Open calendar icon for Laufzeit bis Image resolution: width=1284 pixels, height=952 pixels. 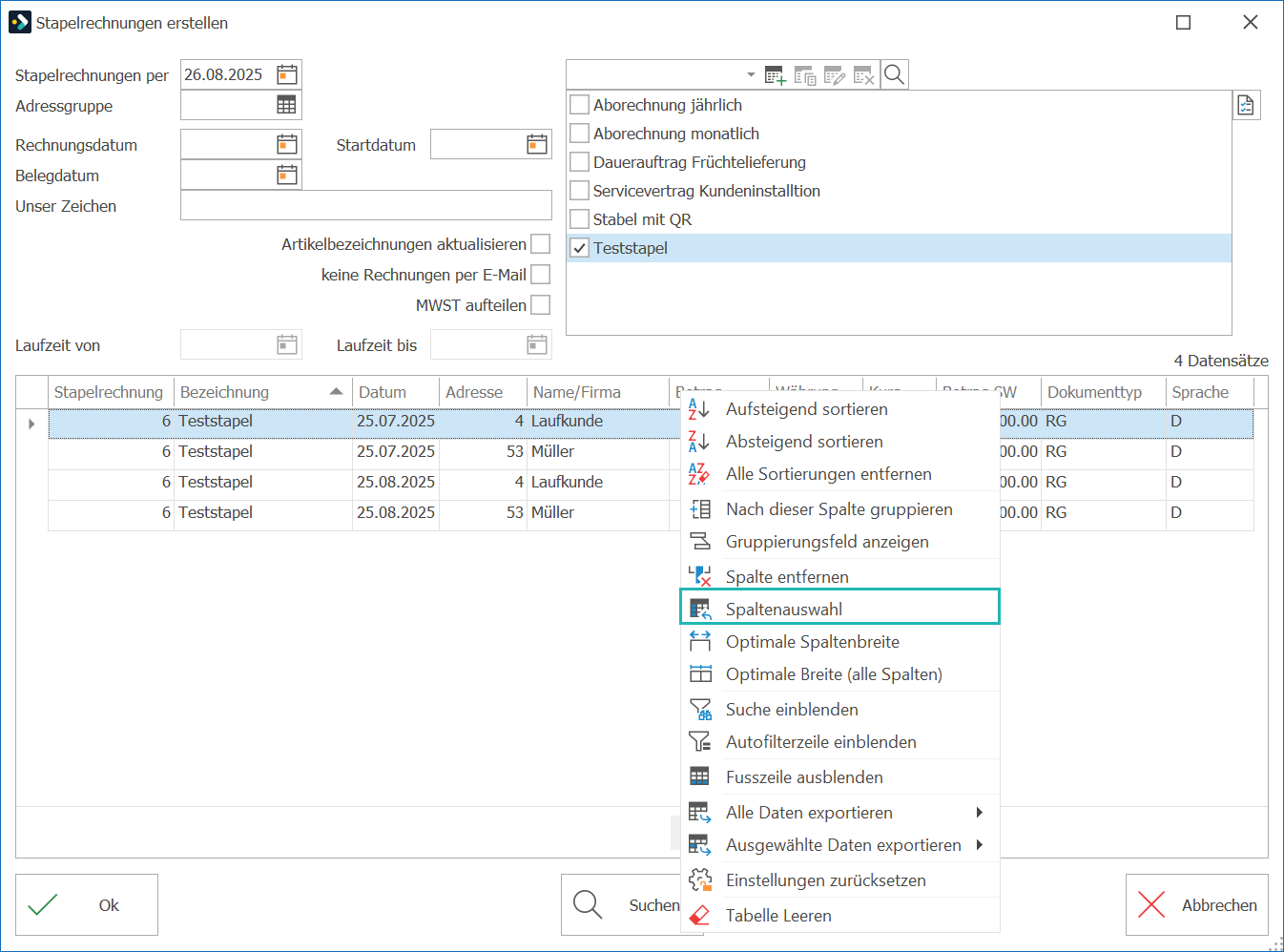(x=537, y=345)
